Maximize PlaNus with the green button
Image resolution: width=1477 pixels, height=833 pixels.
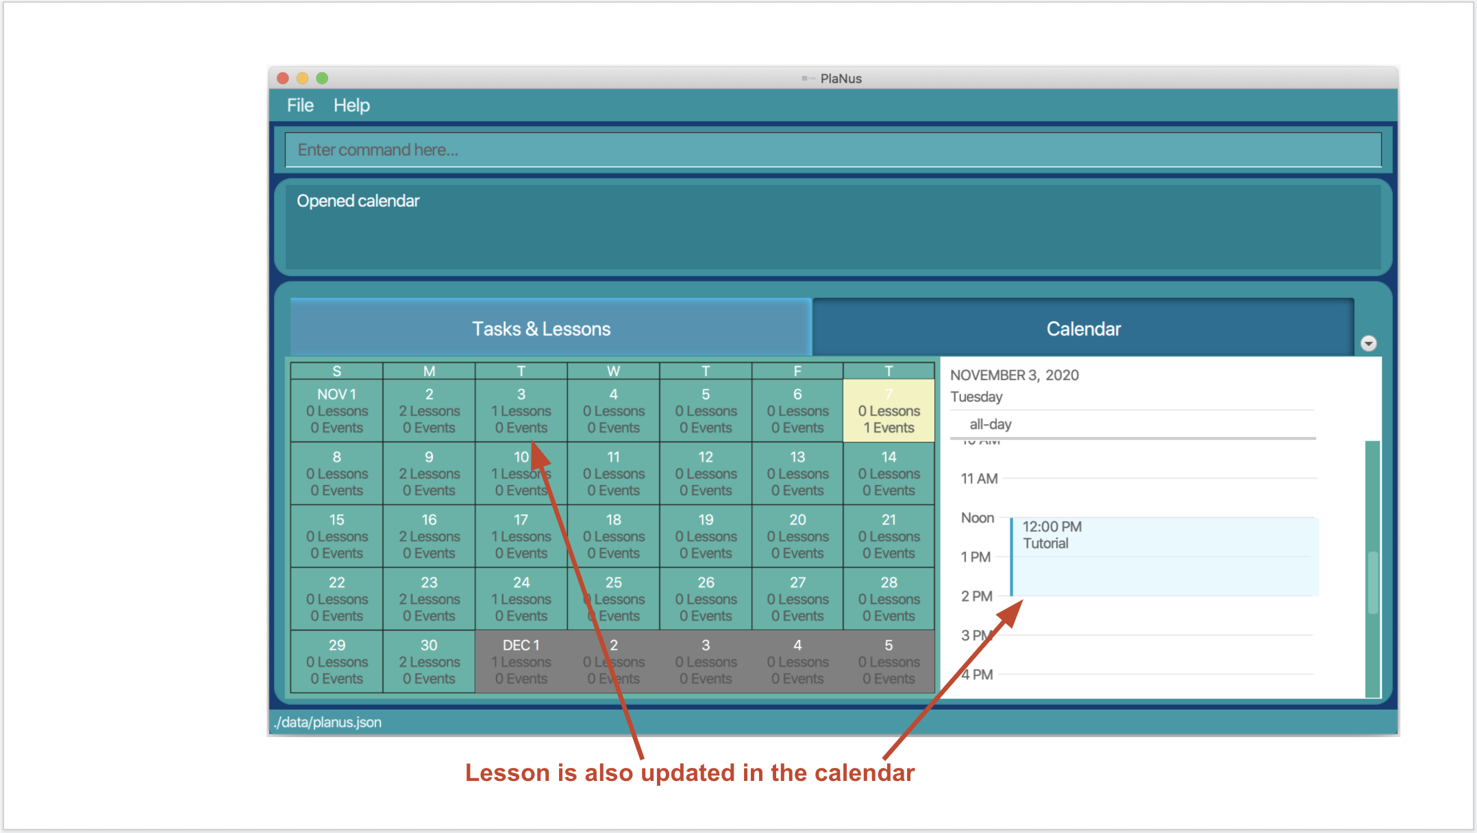[322, 78]
